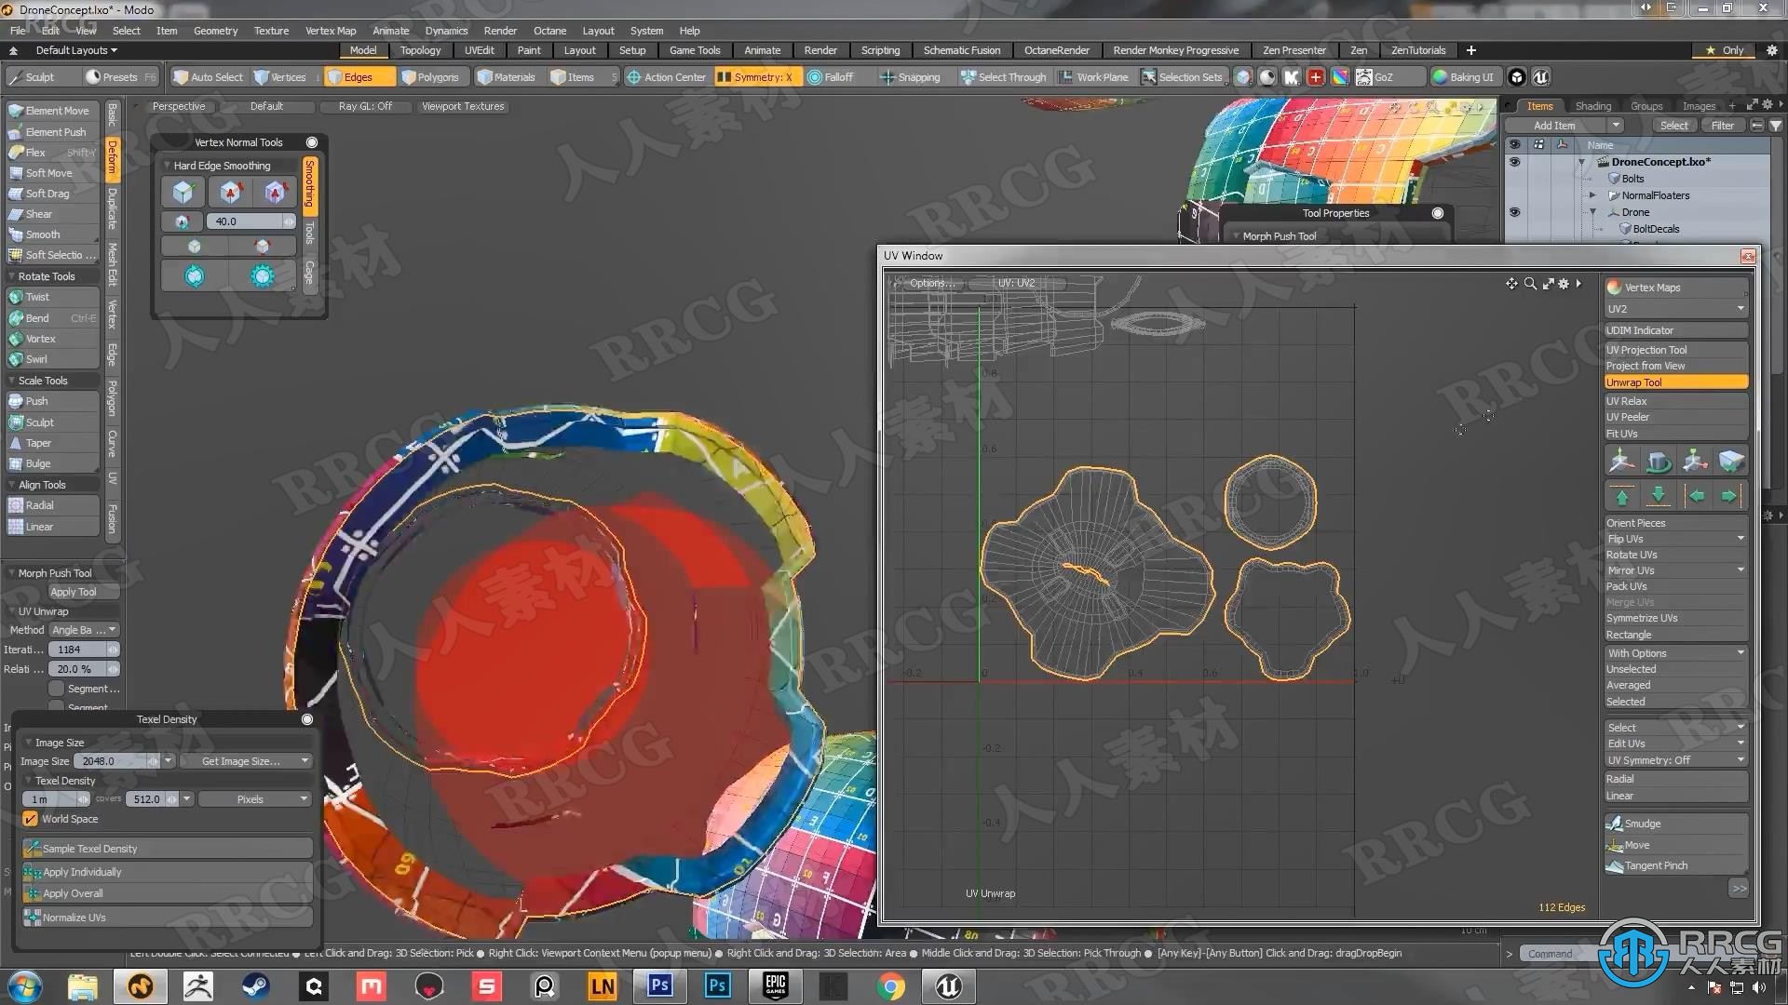The image size is (1788, 1005).
Task: Select the Symmetrize UVs icon
Action: (x=1673, y=619)
